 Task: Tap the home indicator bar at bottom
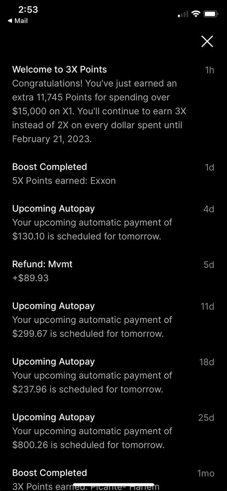coord(113,485)
